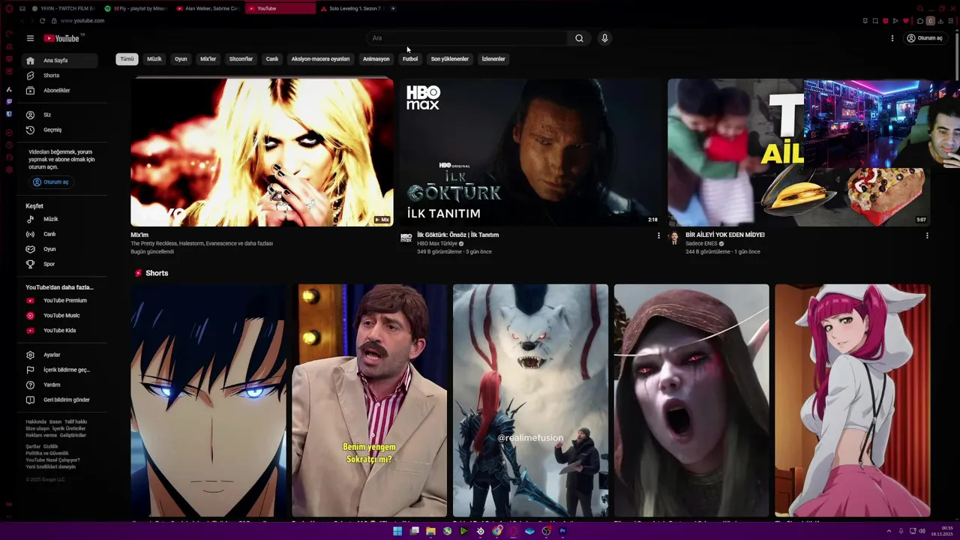Open Yardım help in sidebar
This screenshot has height=540, width=960.
(x=61, y=385)
